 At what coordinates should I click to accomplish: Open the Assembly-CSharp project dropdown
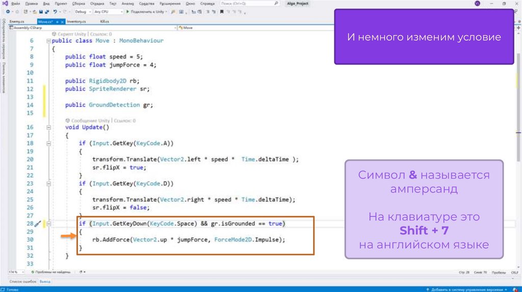93,28
